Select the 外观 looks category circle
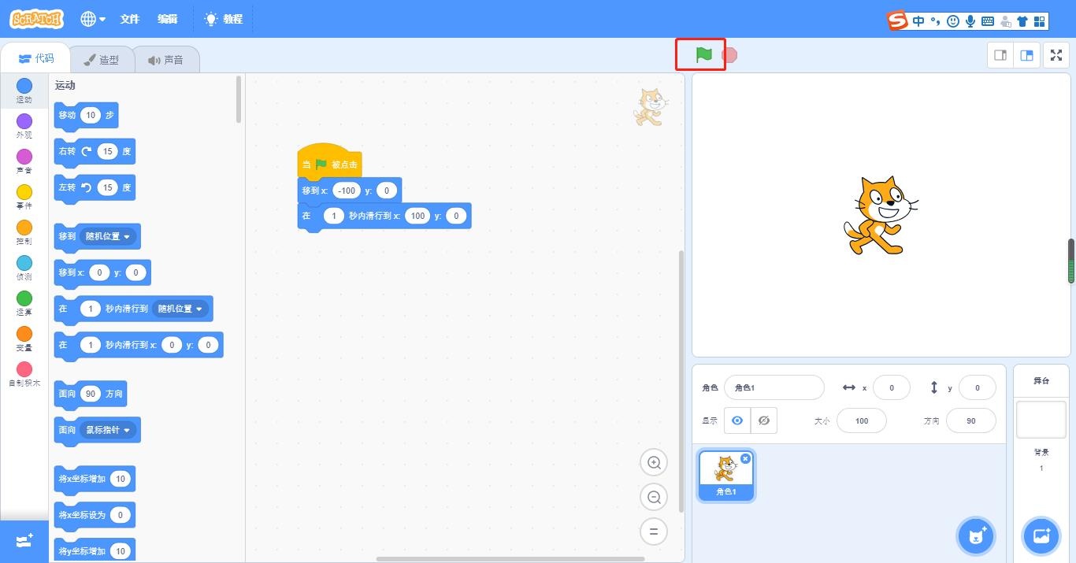 pos(24,120)
